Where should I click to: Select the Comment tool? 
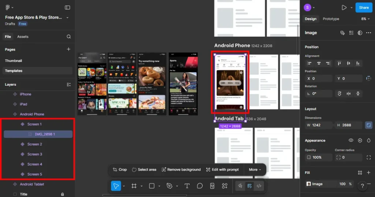coord(200,186)
